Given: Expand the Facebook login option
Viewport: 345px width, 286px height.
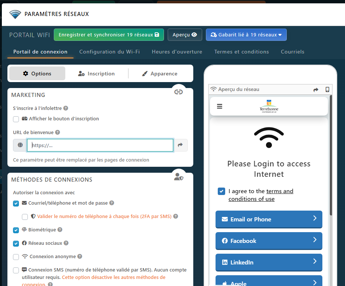Looking at the screenshot, I should coord(269,241).
